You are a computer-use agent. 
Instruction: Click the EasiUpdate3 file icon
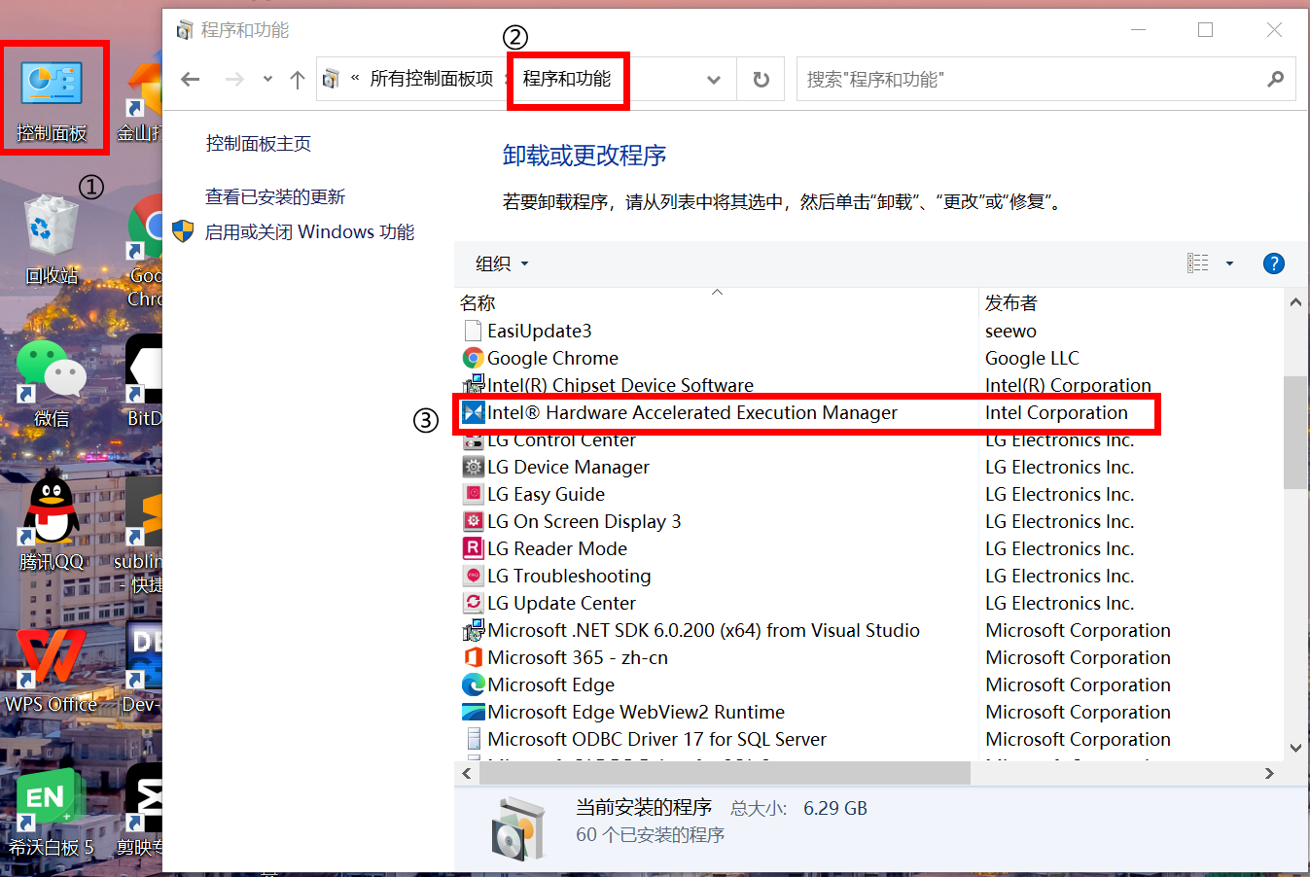(x=473, y=331)
